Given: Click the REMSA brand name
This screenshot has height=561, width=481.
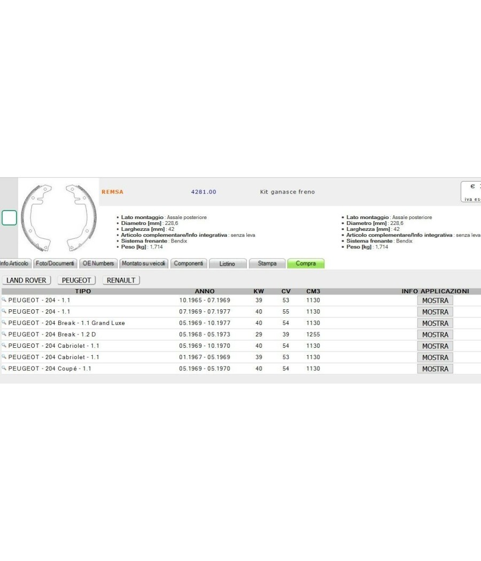Looking at the screenshot, I should (112, 192).
